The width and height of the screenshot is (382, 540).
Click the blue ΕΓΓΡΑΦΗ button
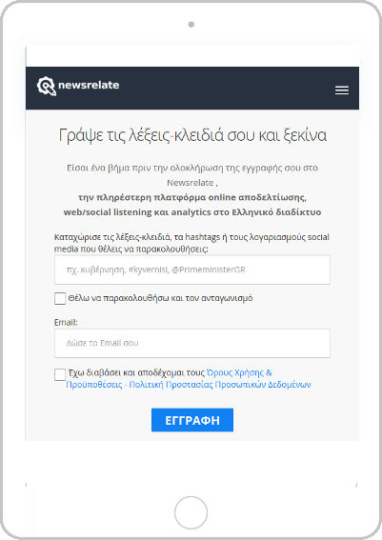point(192,420)
